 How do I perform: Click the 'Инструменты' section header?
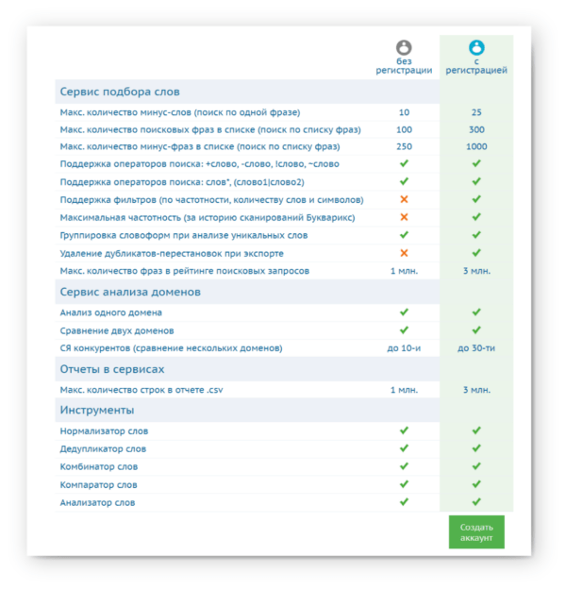97,410
